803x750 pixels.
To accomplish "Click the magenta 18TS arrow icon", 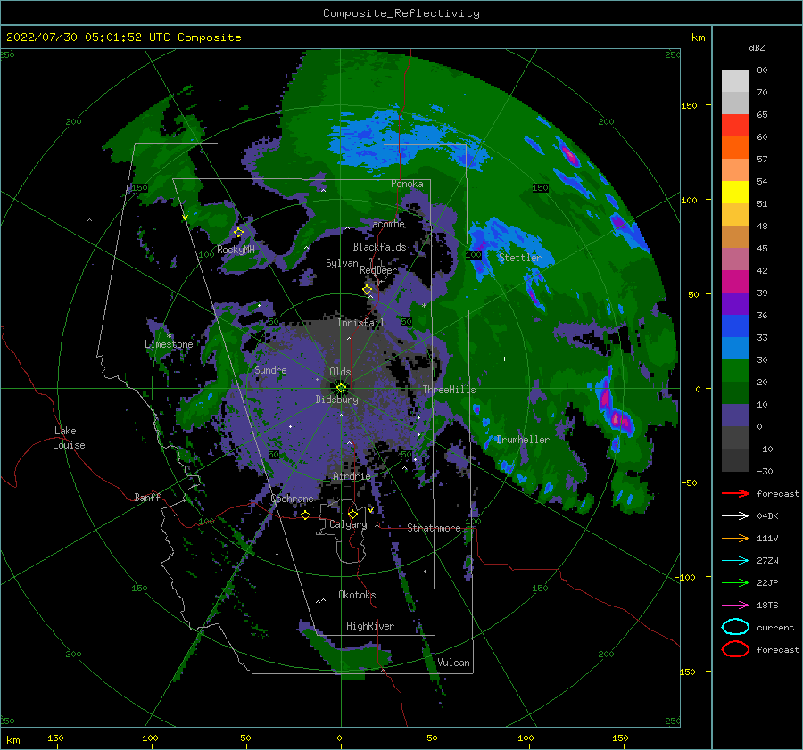I will click(735, 606).
